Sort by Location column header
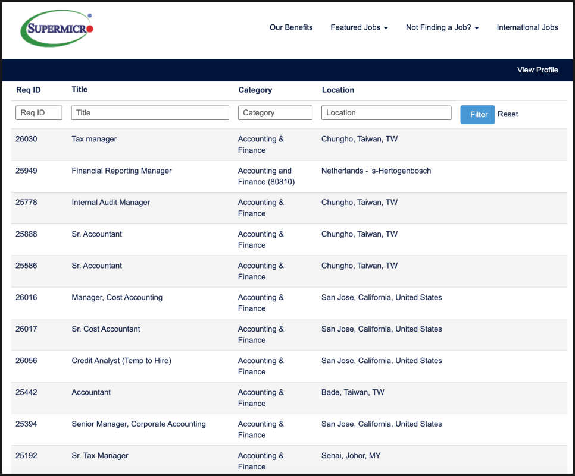 point(338,90)
